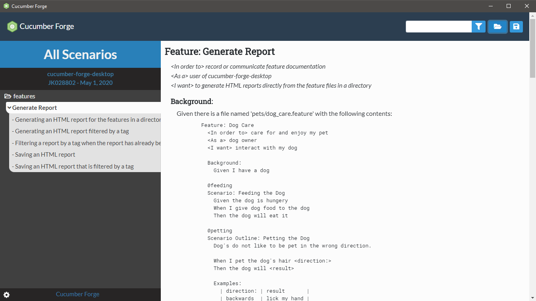Click the Cucumber Forge hexagon logo
The image size is (536, 301).
(x=12, y=27)
